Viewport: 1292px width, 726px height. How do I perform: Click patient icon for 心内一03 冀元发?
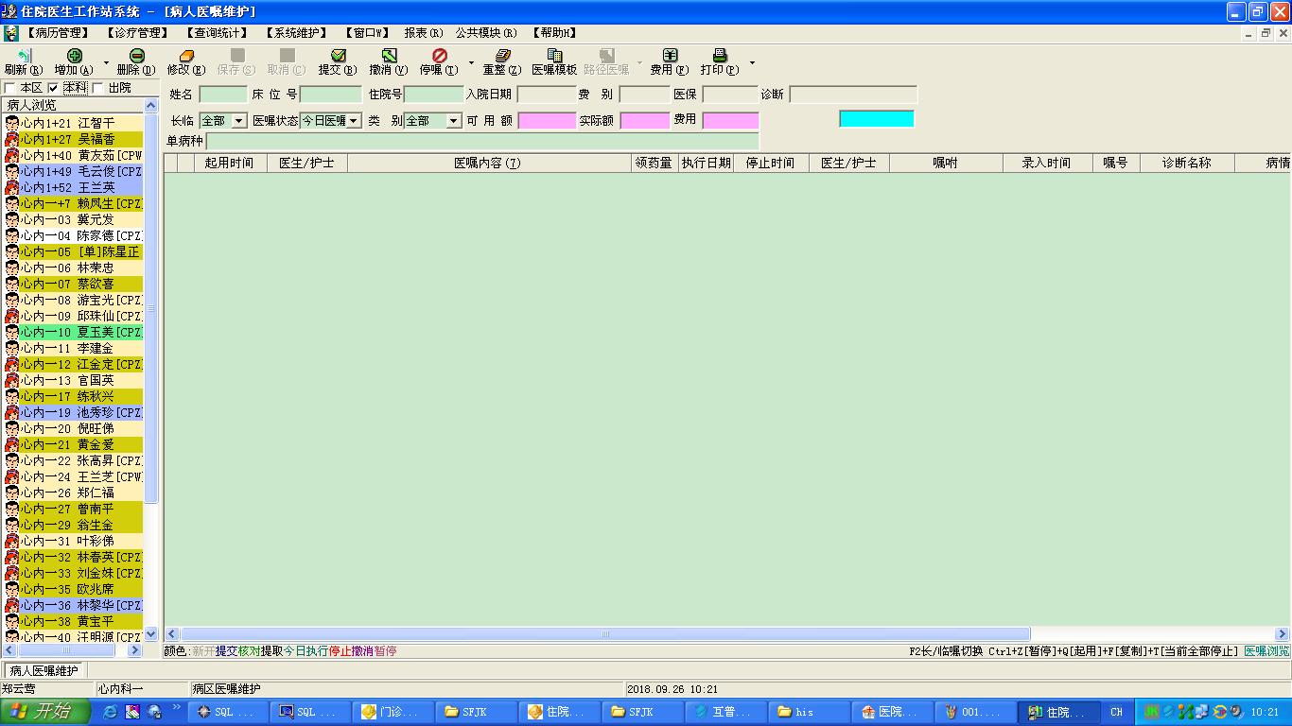tap(12, 219)
